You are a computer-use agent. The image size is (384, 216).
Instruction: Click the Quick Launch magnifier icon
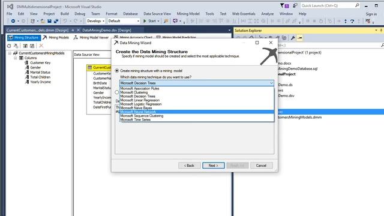357,5
